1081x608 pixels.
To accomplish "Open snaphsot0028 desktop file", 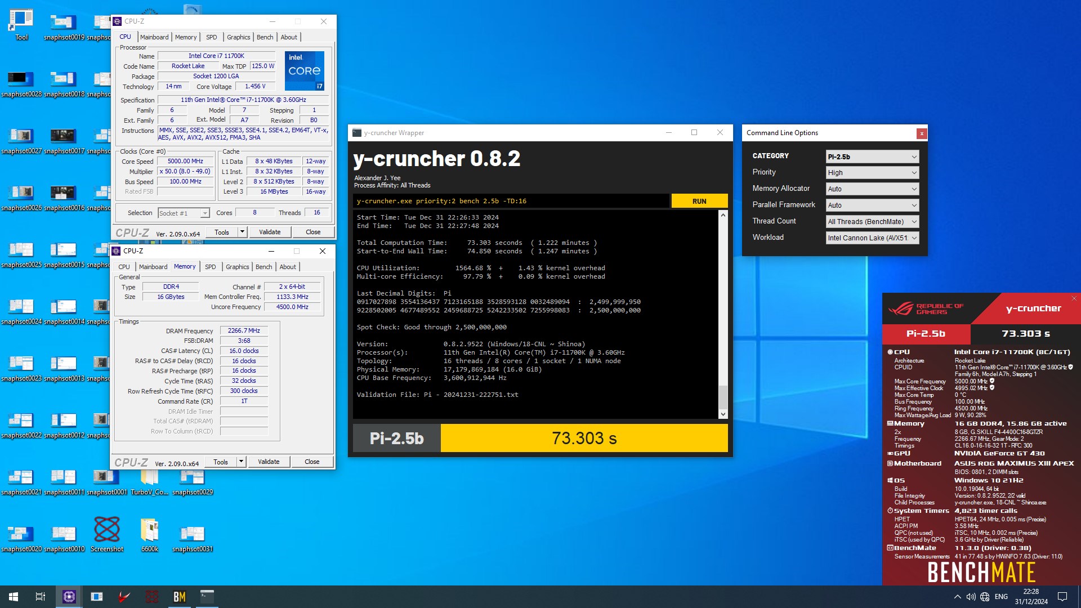I will 21,84.
